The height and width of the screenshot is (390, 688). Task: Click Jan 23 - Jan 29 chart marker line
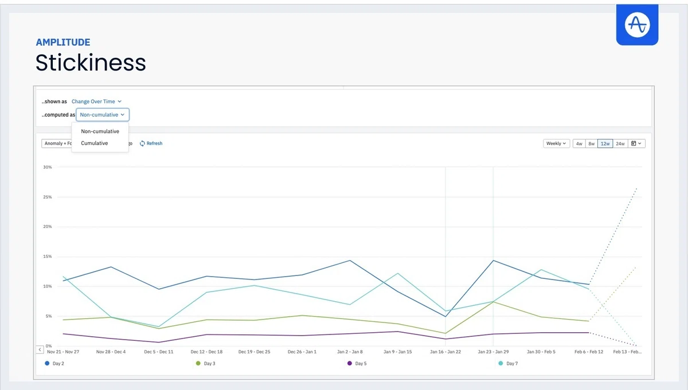tap(493, 257)
